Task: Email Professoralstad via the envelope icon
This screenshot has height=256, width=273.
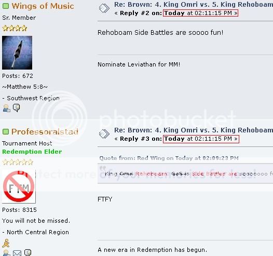Action: (17, 253)
